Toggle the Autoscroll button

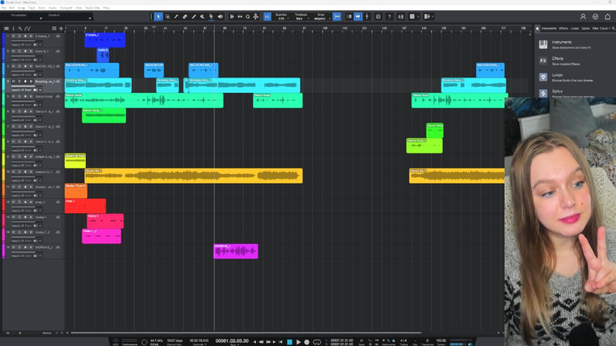(x=358, y=16)
